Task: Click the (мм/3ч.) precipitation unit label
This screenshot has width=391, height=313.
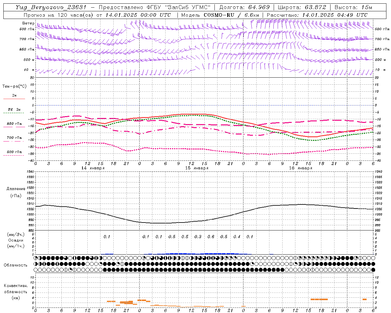Action: point(16,234)
